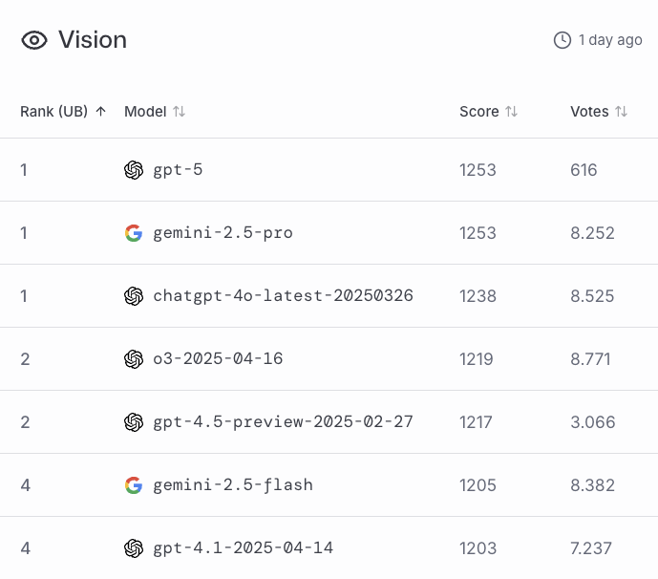Open the gemini-2.5-flash model entry
This screenshot has height=579, width=658.
233,485
